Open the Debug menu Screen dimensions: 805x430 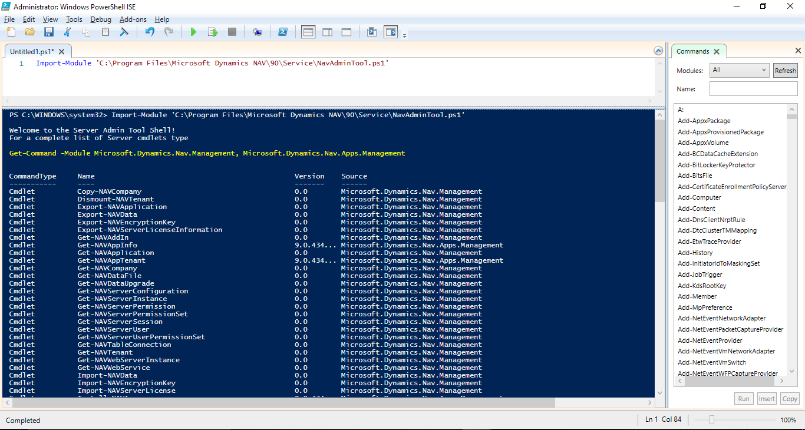pyautogui.click(x=101, y=19)
